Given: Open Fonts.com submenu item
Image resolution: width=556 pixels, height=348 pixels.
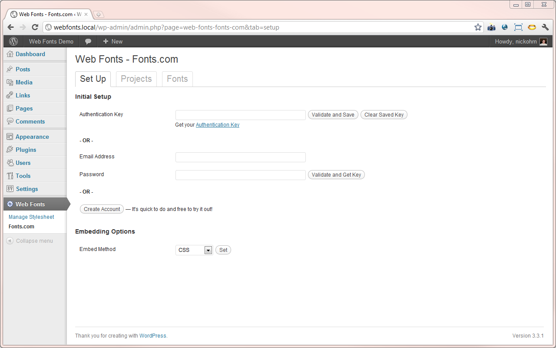Looking at the screenshot, I should tap(21, 227).
